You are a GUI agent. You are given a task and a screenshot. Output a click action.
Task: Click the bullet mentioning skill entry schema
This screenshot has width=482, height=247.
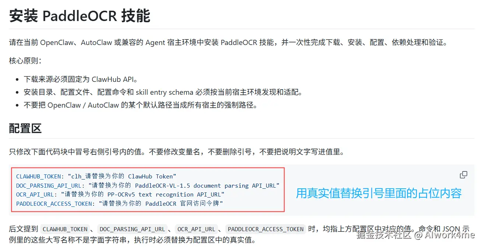[163, 92]
